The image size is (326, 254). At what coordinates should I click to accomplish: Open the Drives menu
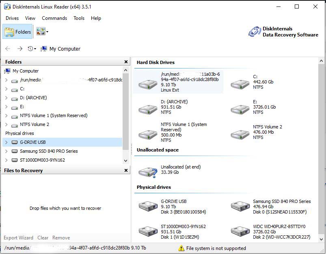12,18
